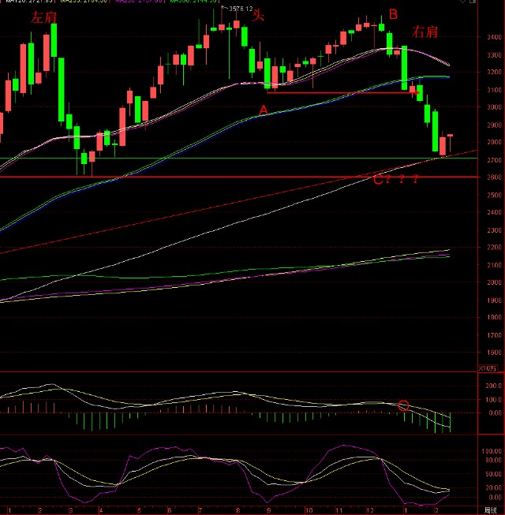Select the 3000 price axis value
505x515 pixels.
[494, 107]
